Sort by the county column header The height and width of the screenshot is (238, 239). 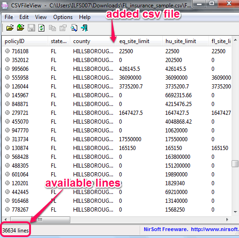93,41
